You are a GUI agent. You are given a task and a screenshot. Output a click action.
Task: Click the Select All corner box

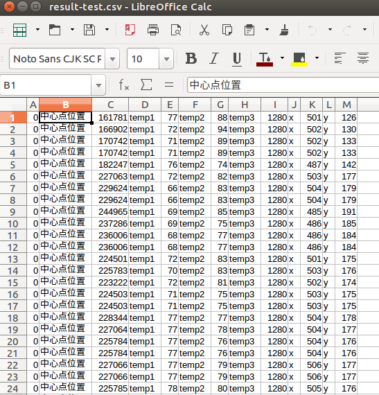point(13,105)
